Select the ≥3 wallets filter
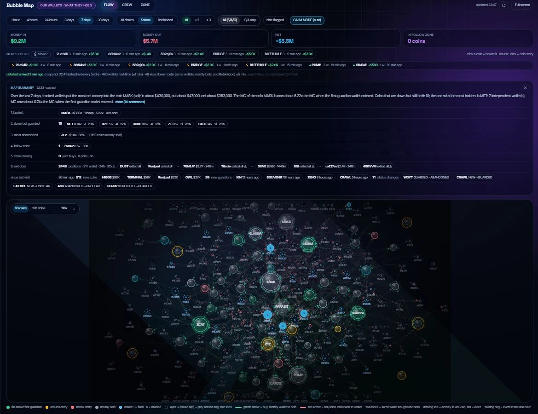538x414 pixels. point(208,20)
